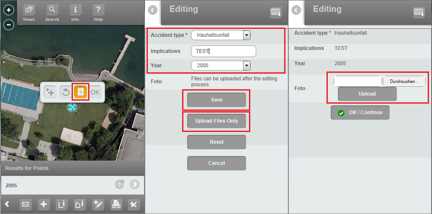The image size is (432, 214).
Task: Toggle keyboard icon in Editing panel with Upload button
Action: click(x=418, y=12)
